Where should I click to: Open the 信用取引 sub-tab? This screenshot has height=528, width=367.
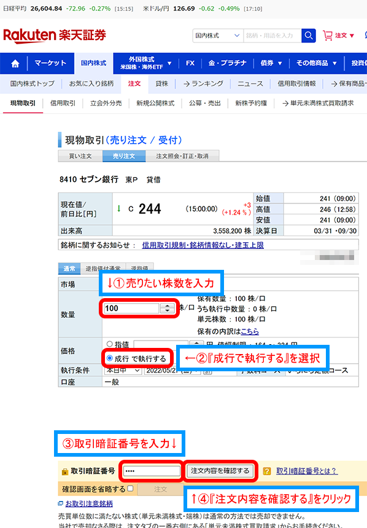(63, 103)
